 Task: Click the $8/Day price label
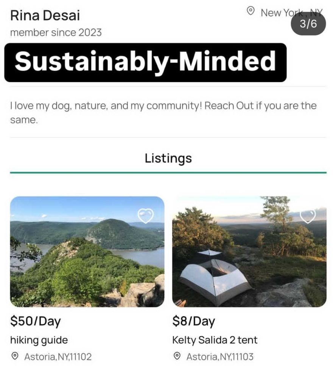coord(193,321)
